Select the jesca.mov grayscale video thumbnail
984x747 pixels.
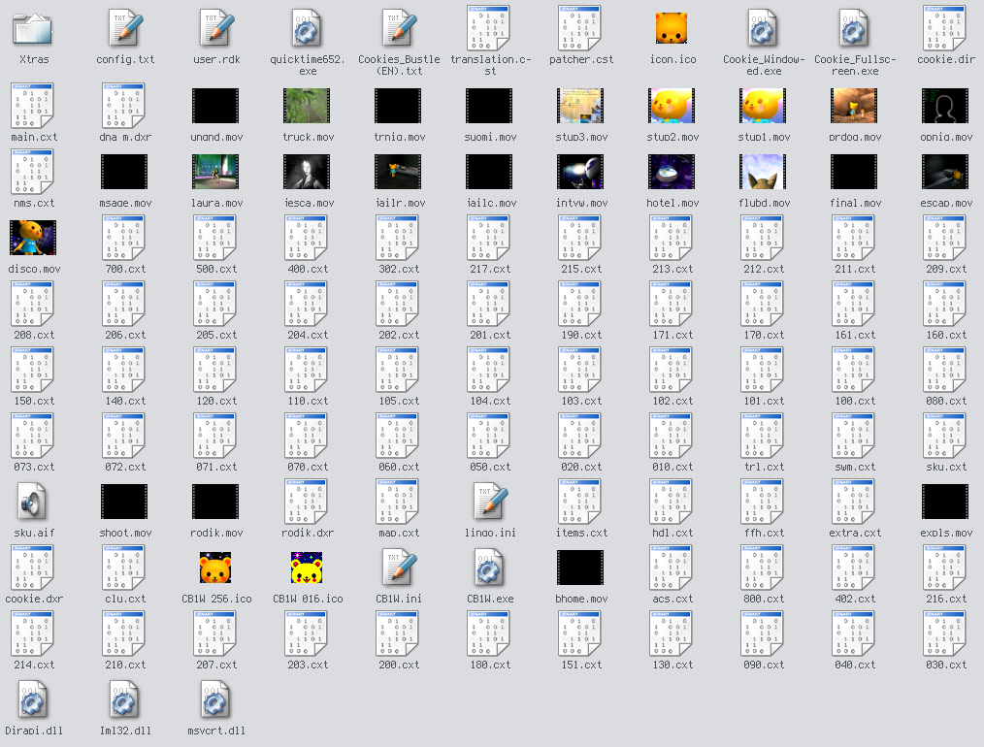(x=307, y=172)
